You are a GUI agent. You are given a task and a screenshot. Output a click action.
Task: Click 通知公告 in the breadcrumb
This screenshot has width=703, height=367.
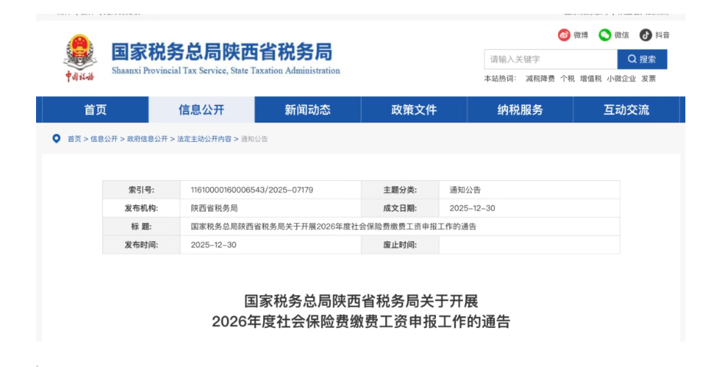[254, 139]
